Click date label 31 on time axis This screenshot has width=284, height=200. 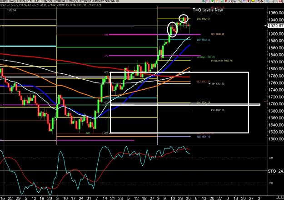(x=89, y=198)
